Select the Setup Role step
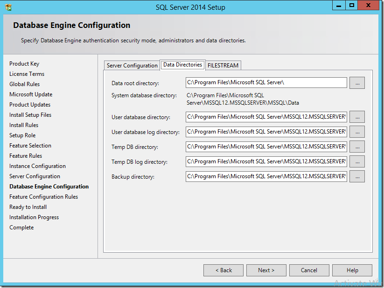The height and width of the screenshot is (288, 384). tap(22, 135)
